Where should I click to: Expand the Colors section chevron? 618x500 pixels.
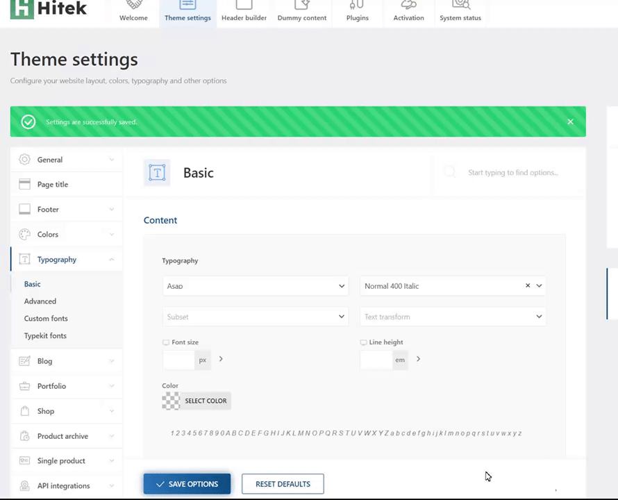pos(112,234)
